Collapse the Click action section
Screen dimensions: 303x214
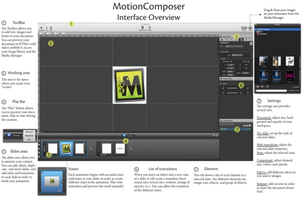pos(221,52)
